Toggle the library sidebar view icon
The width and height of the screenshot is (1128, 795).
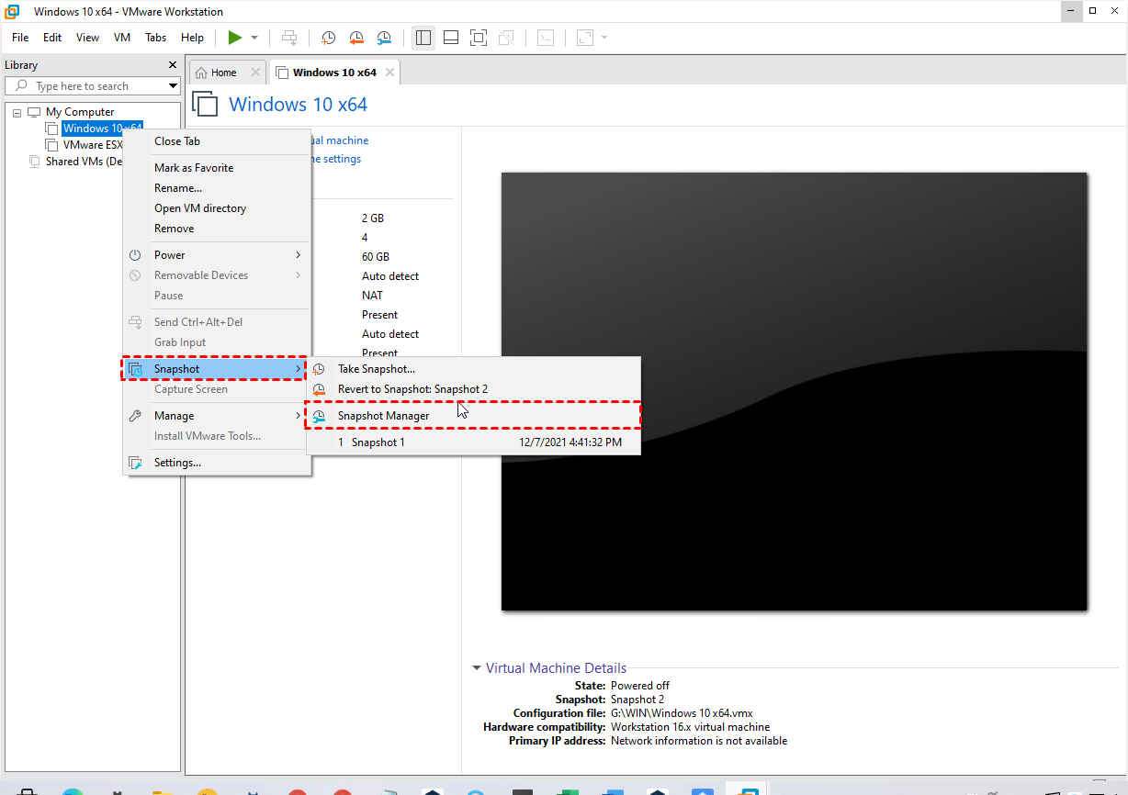pyautogui.click(x=423, y=38)
